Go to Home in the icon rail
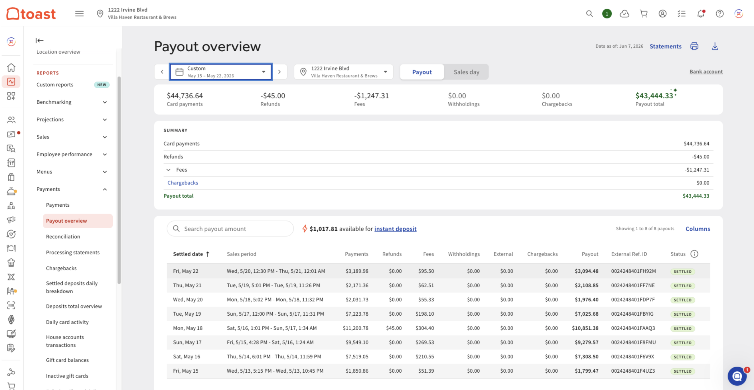The height and width of the screenshot is (390, 754). 11,67
